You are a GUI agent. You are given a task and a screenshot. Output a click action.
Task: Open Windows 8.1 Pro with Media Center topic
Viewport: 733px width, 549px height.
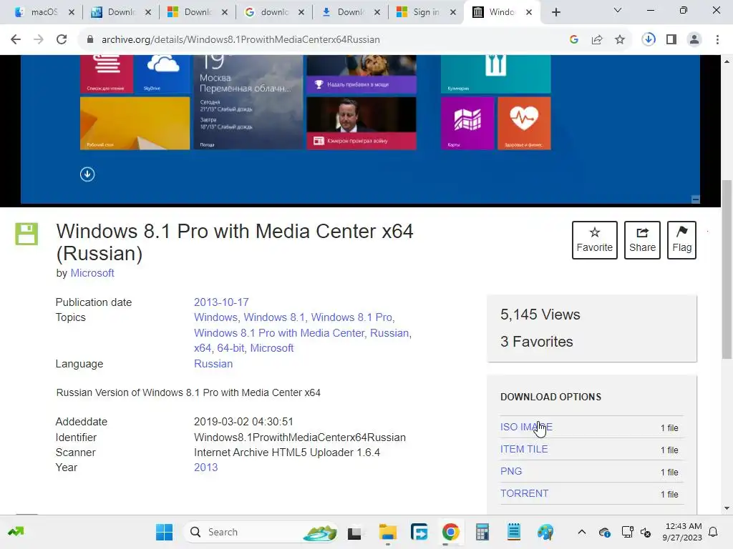point(278,333)
